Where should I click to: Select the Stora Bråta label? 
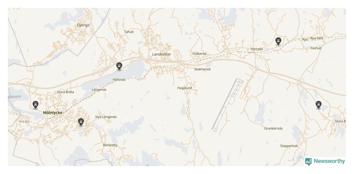coord(66,92)
